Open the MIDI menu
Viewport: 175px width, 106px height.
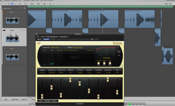pos(39,4)
